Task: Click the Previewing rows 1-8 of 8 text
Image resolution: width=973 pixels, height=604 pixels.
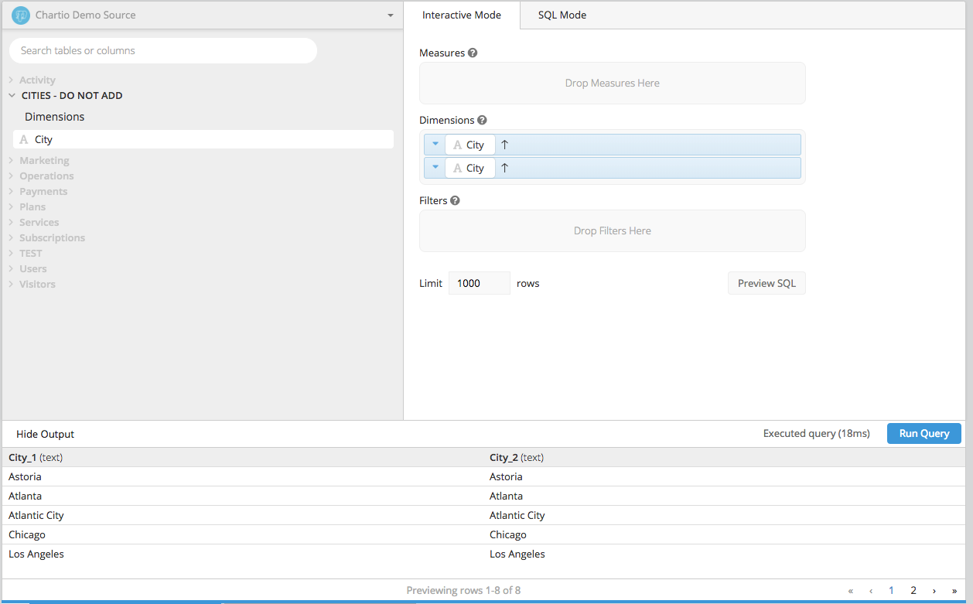Action: (x=463, y=591)
